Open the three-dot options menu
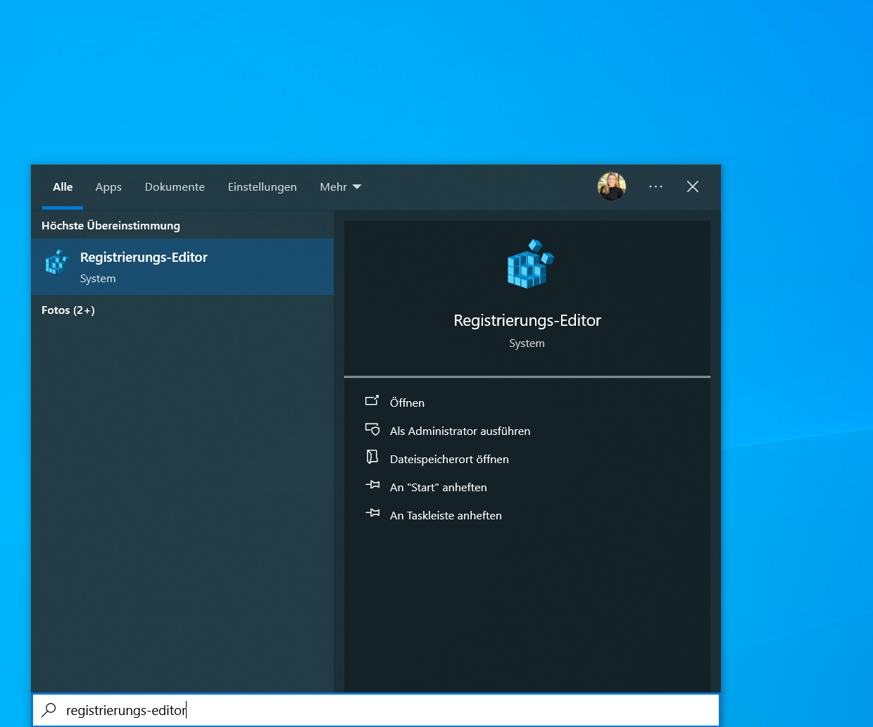The width and height of the screenshot is (873, 727). pos(655,187)
